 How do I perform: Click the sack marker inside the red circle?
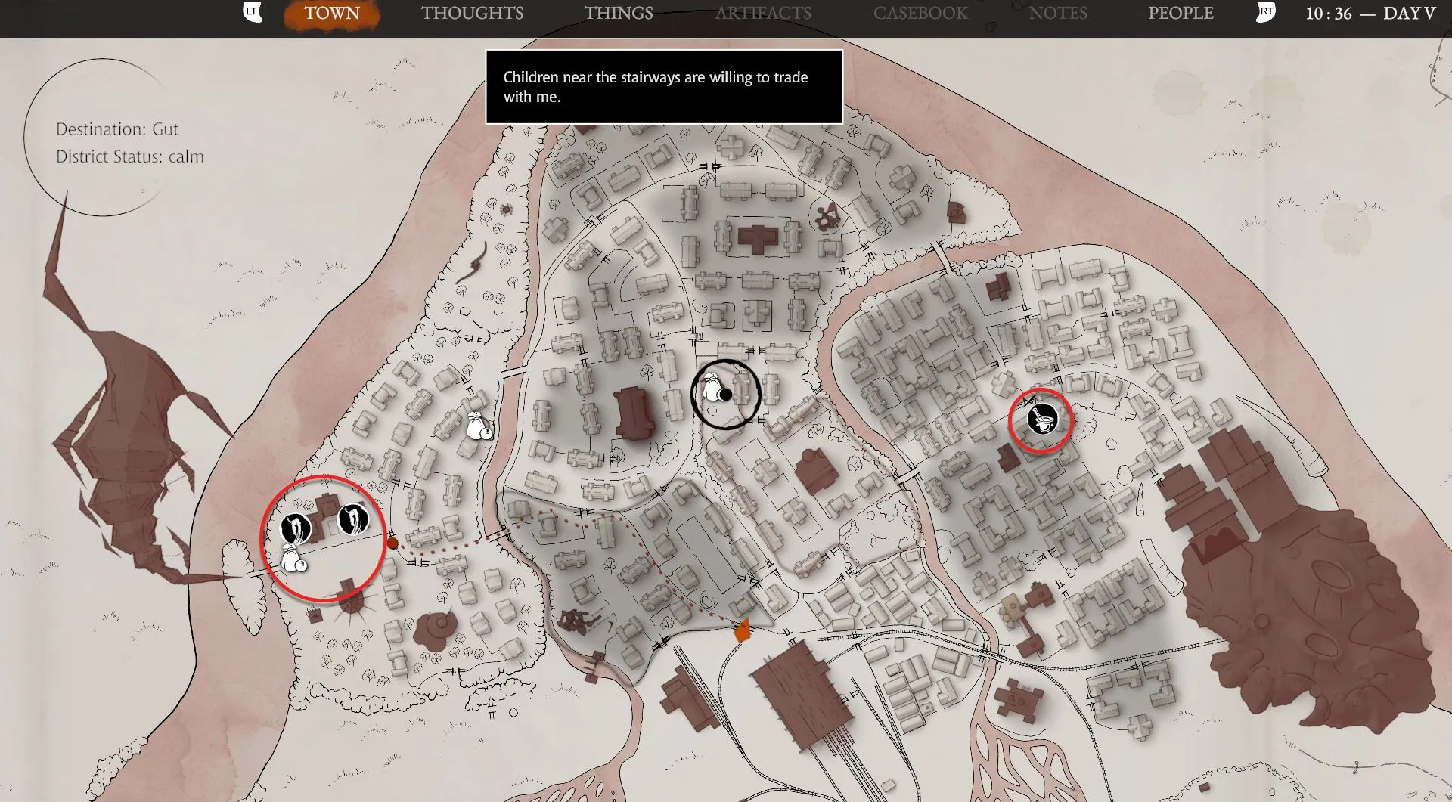pos(292,559)
